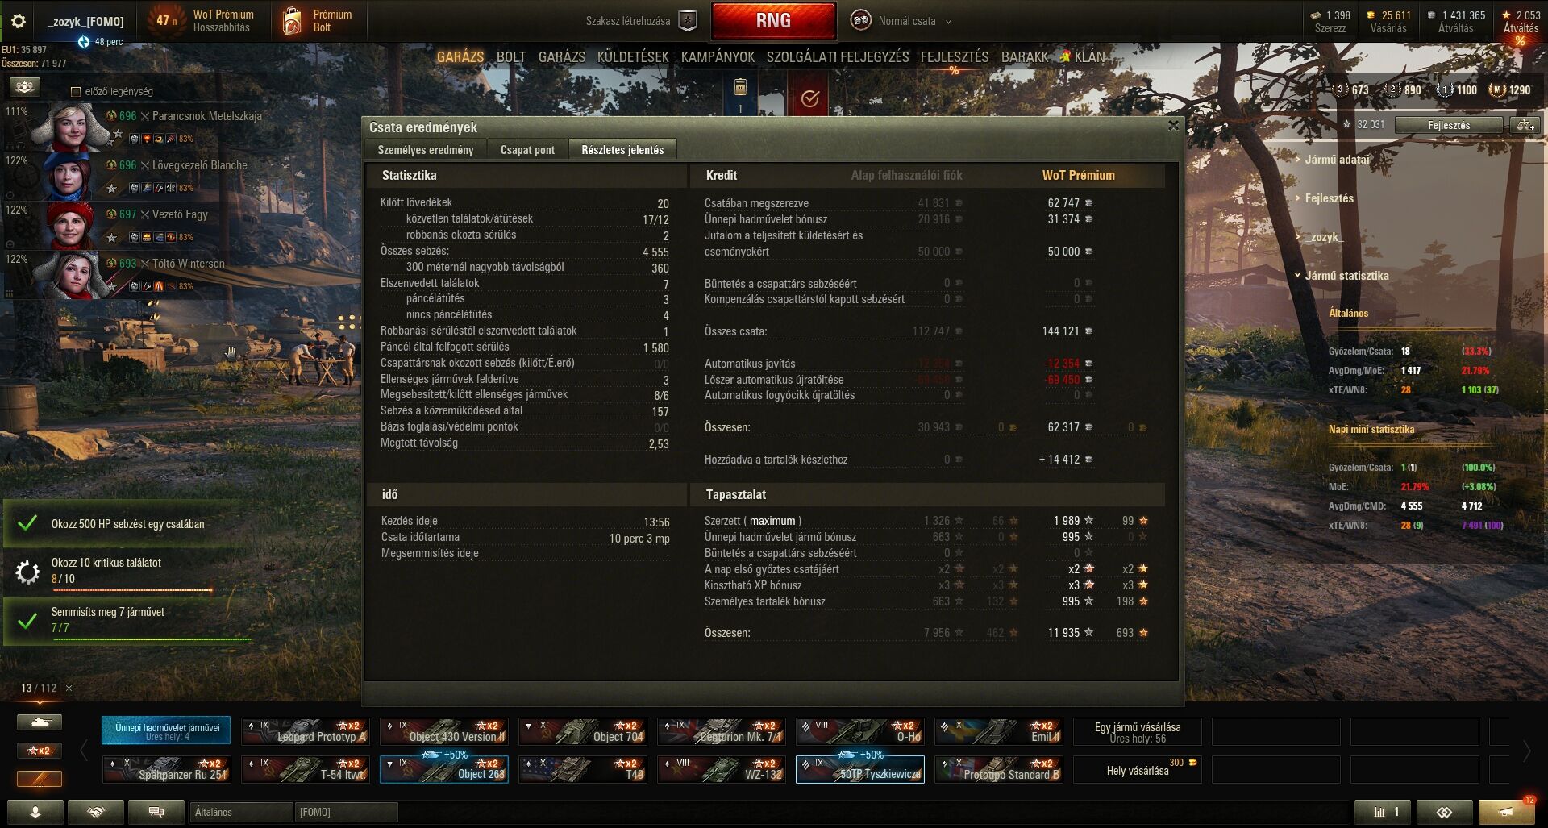Click the platoon creation shield icon
The image size is (1548, 828).
688,21
